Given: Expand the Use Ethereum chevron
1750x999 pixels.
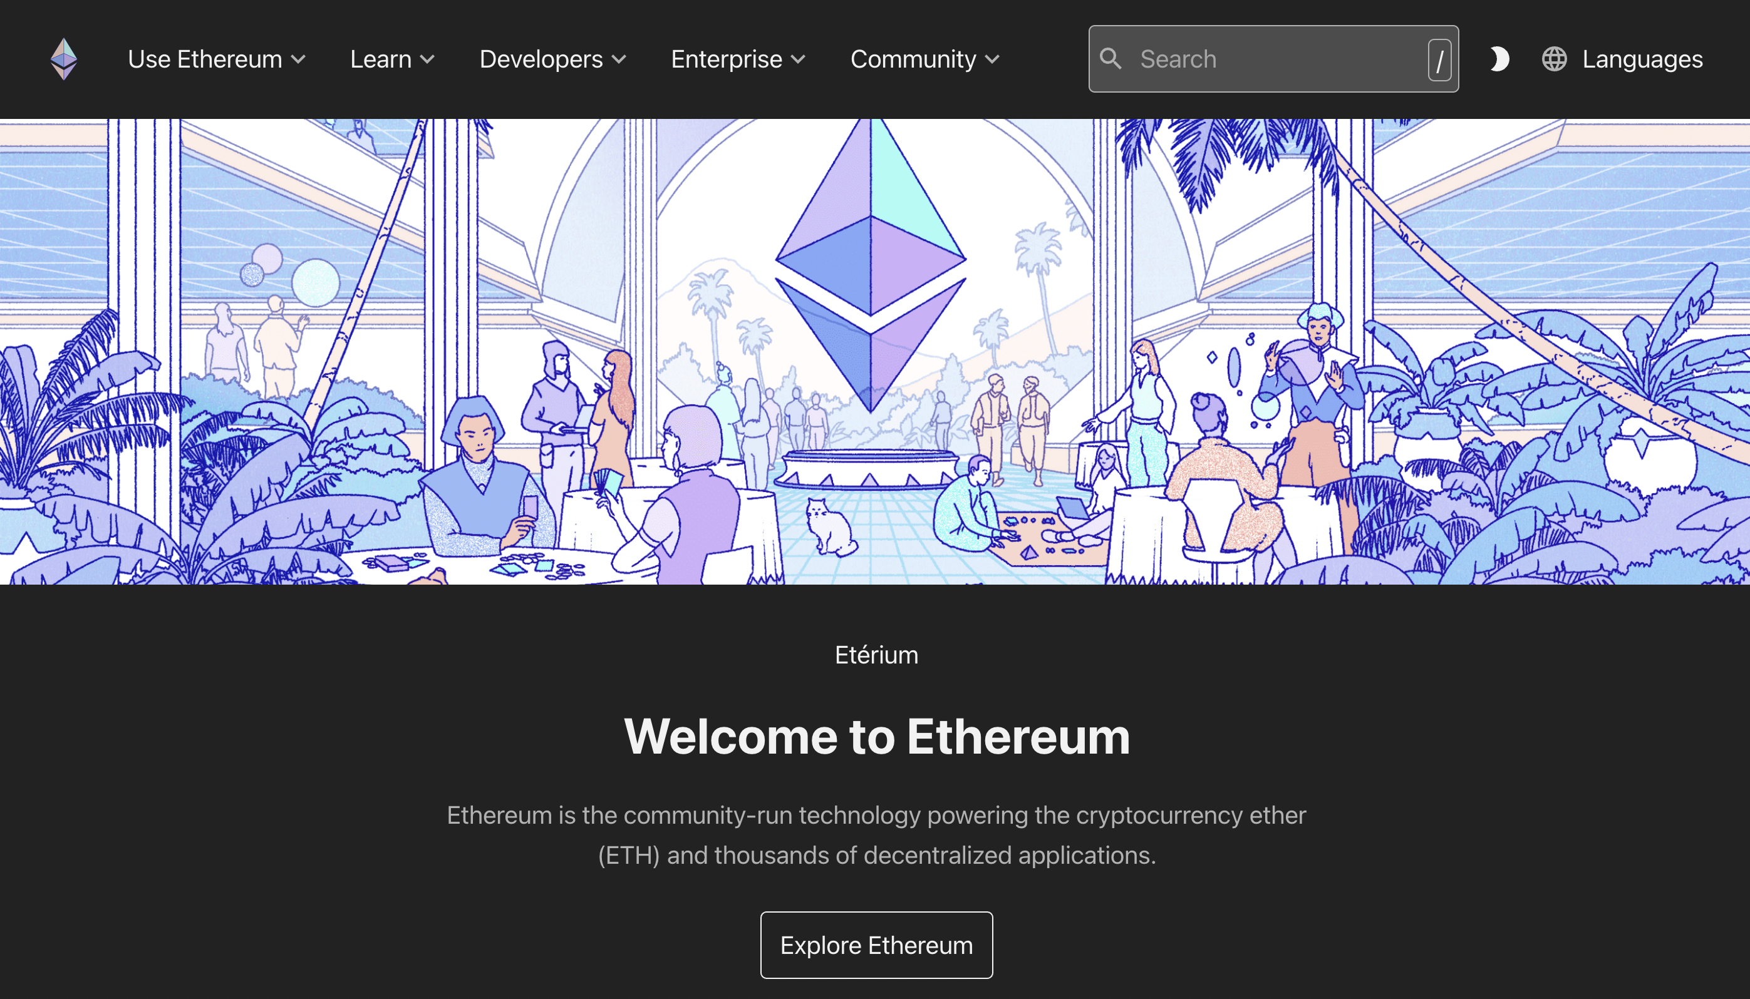Looking at the screenshot, I should [x=298, y=59].
